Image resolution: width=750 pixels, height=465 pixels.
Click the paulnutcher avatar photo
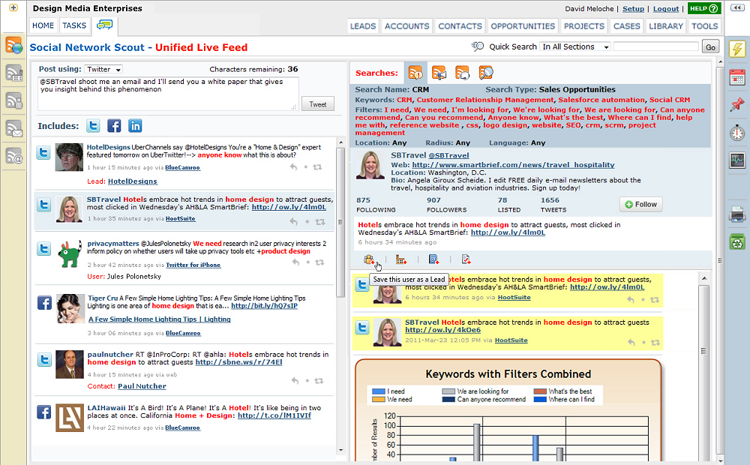coord(70,364)
